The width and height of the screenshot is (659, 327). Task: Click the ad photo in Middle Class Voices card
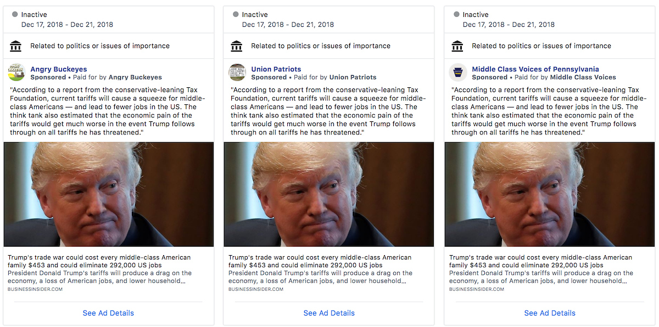click(x=550, y=194)
